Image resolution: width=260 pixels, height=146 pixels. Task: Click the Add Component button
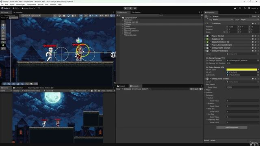click(x=232, y=127)
